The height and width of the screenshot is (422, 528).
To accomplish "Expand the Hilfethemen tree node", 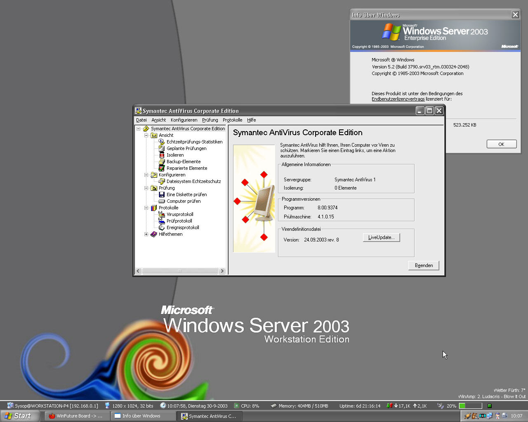I will [146, 234].
